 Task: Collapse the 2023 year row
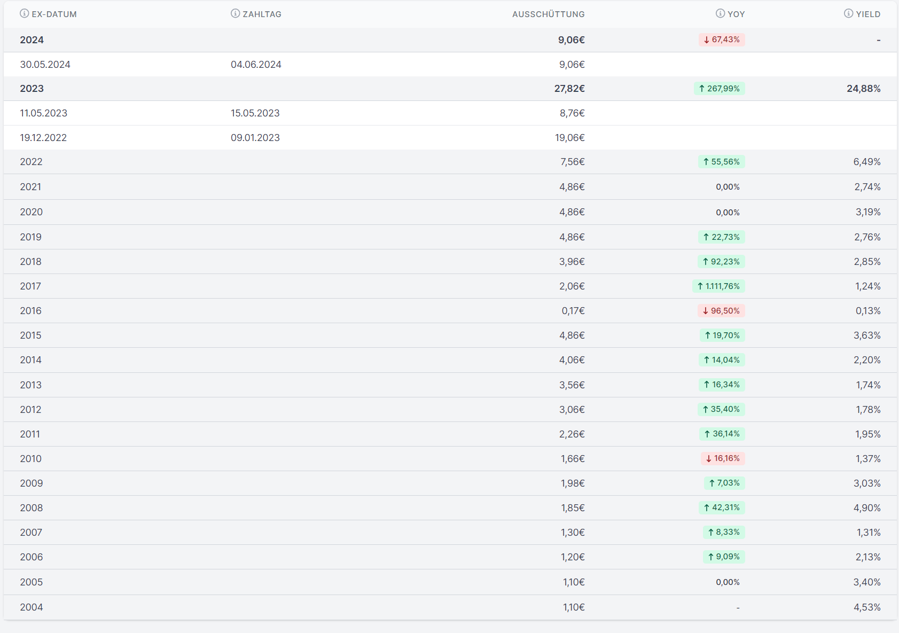point(450,89)
